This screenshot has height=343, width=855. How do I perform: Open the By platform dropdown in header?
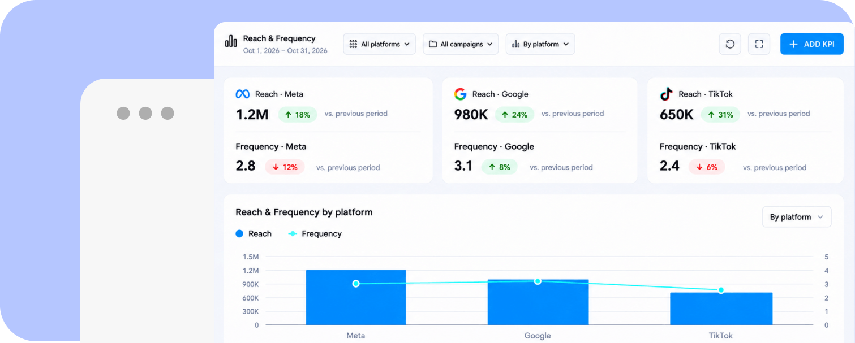click(x=540, y=44)
